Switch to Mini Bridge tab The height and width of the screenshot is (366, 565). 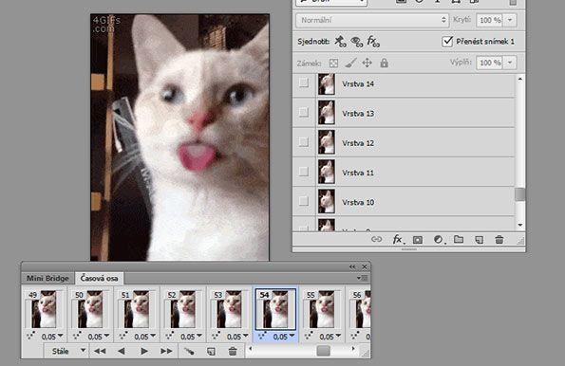(47, 278)
